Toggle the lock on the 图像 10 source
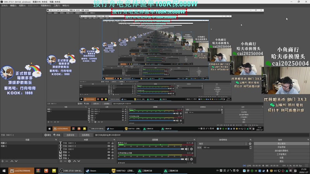 click(112, 155)
